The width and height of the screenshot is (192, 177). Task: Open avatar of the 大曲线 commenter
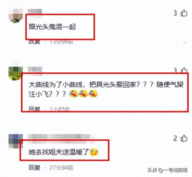point(16,74)
